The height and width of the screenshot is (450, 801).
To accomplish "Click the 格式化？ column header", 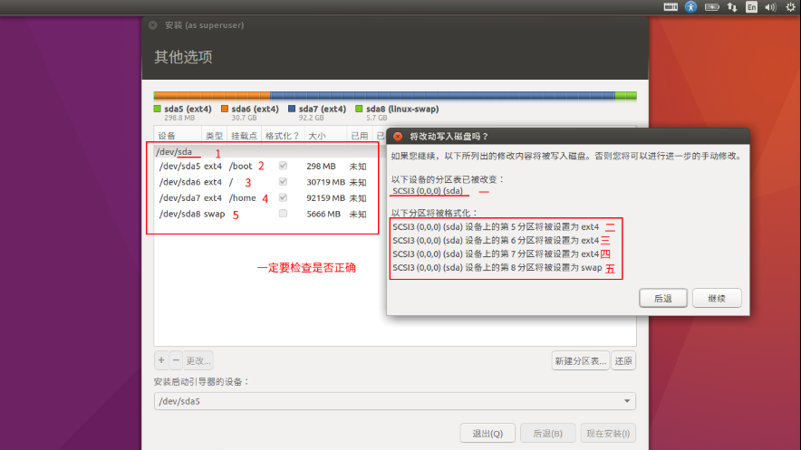I will tap(283, 136).
